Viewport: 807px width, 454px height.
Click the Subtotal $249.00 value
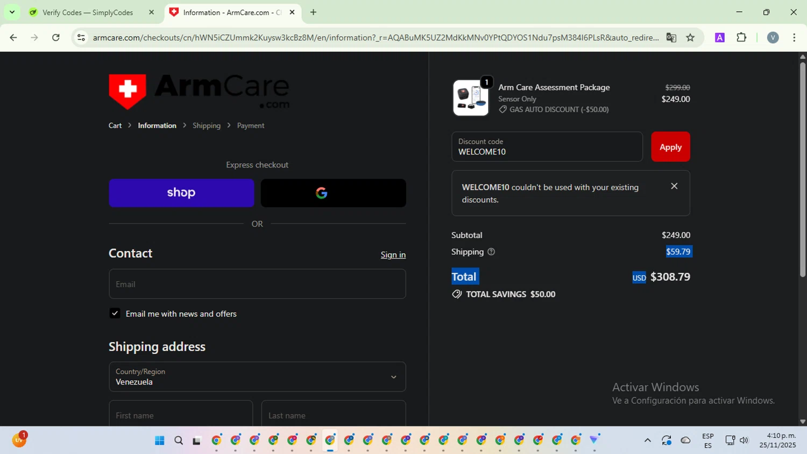click(676, 235)
